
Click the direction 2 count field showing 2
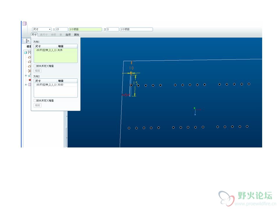click(113, 29)
